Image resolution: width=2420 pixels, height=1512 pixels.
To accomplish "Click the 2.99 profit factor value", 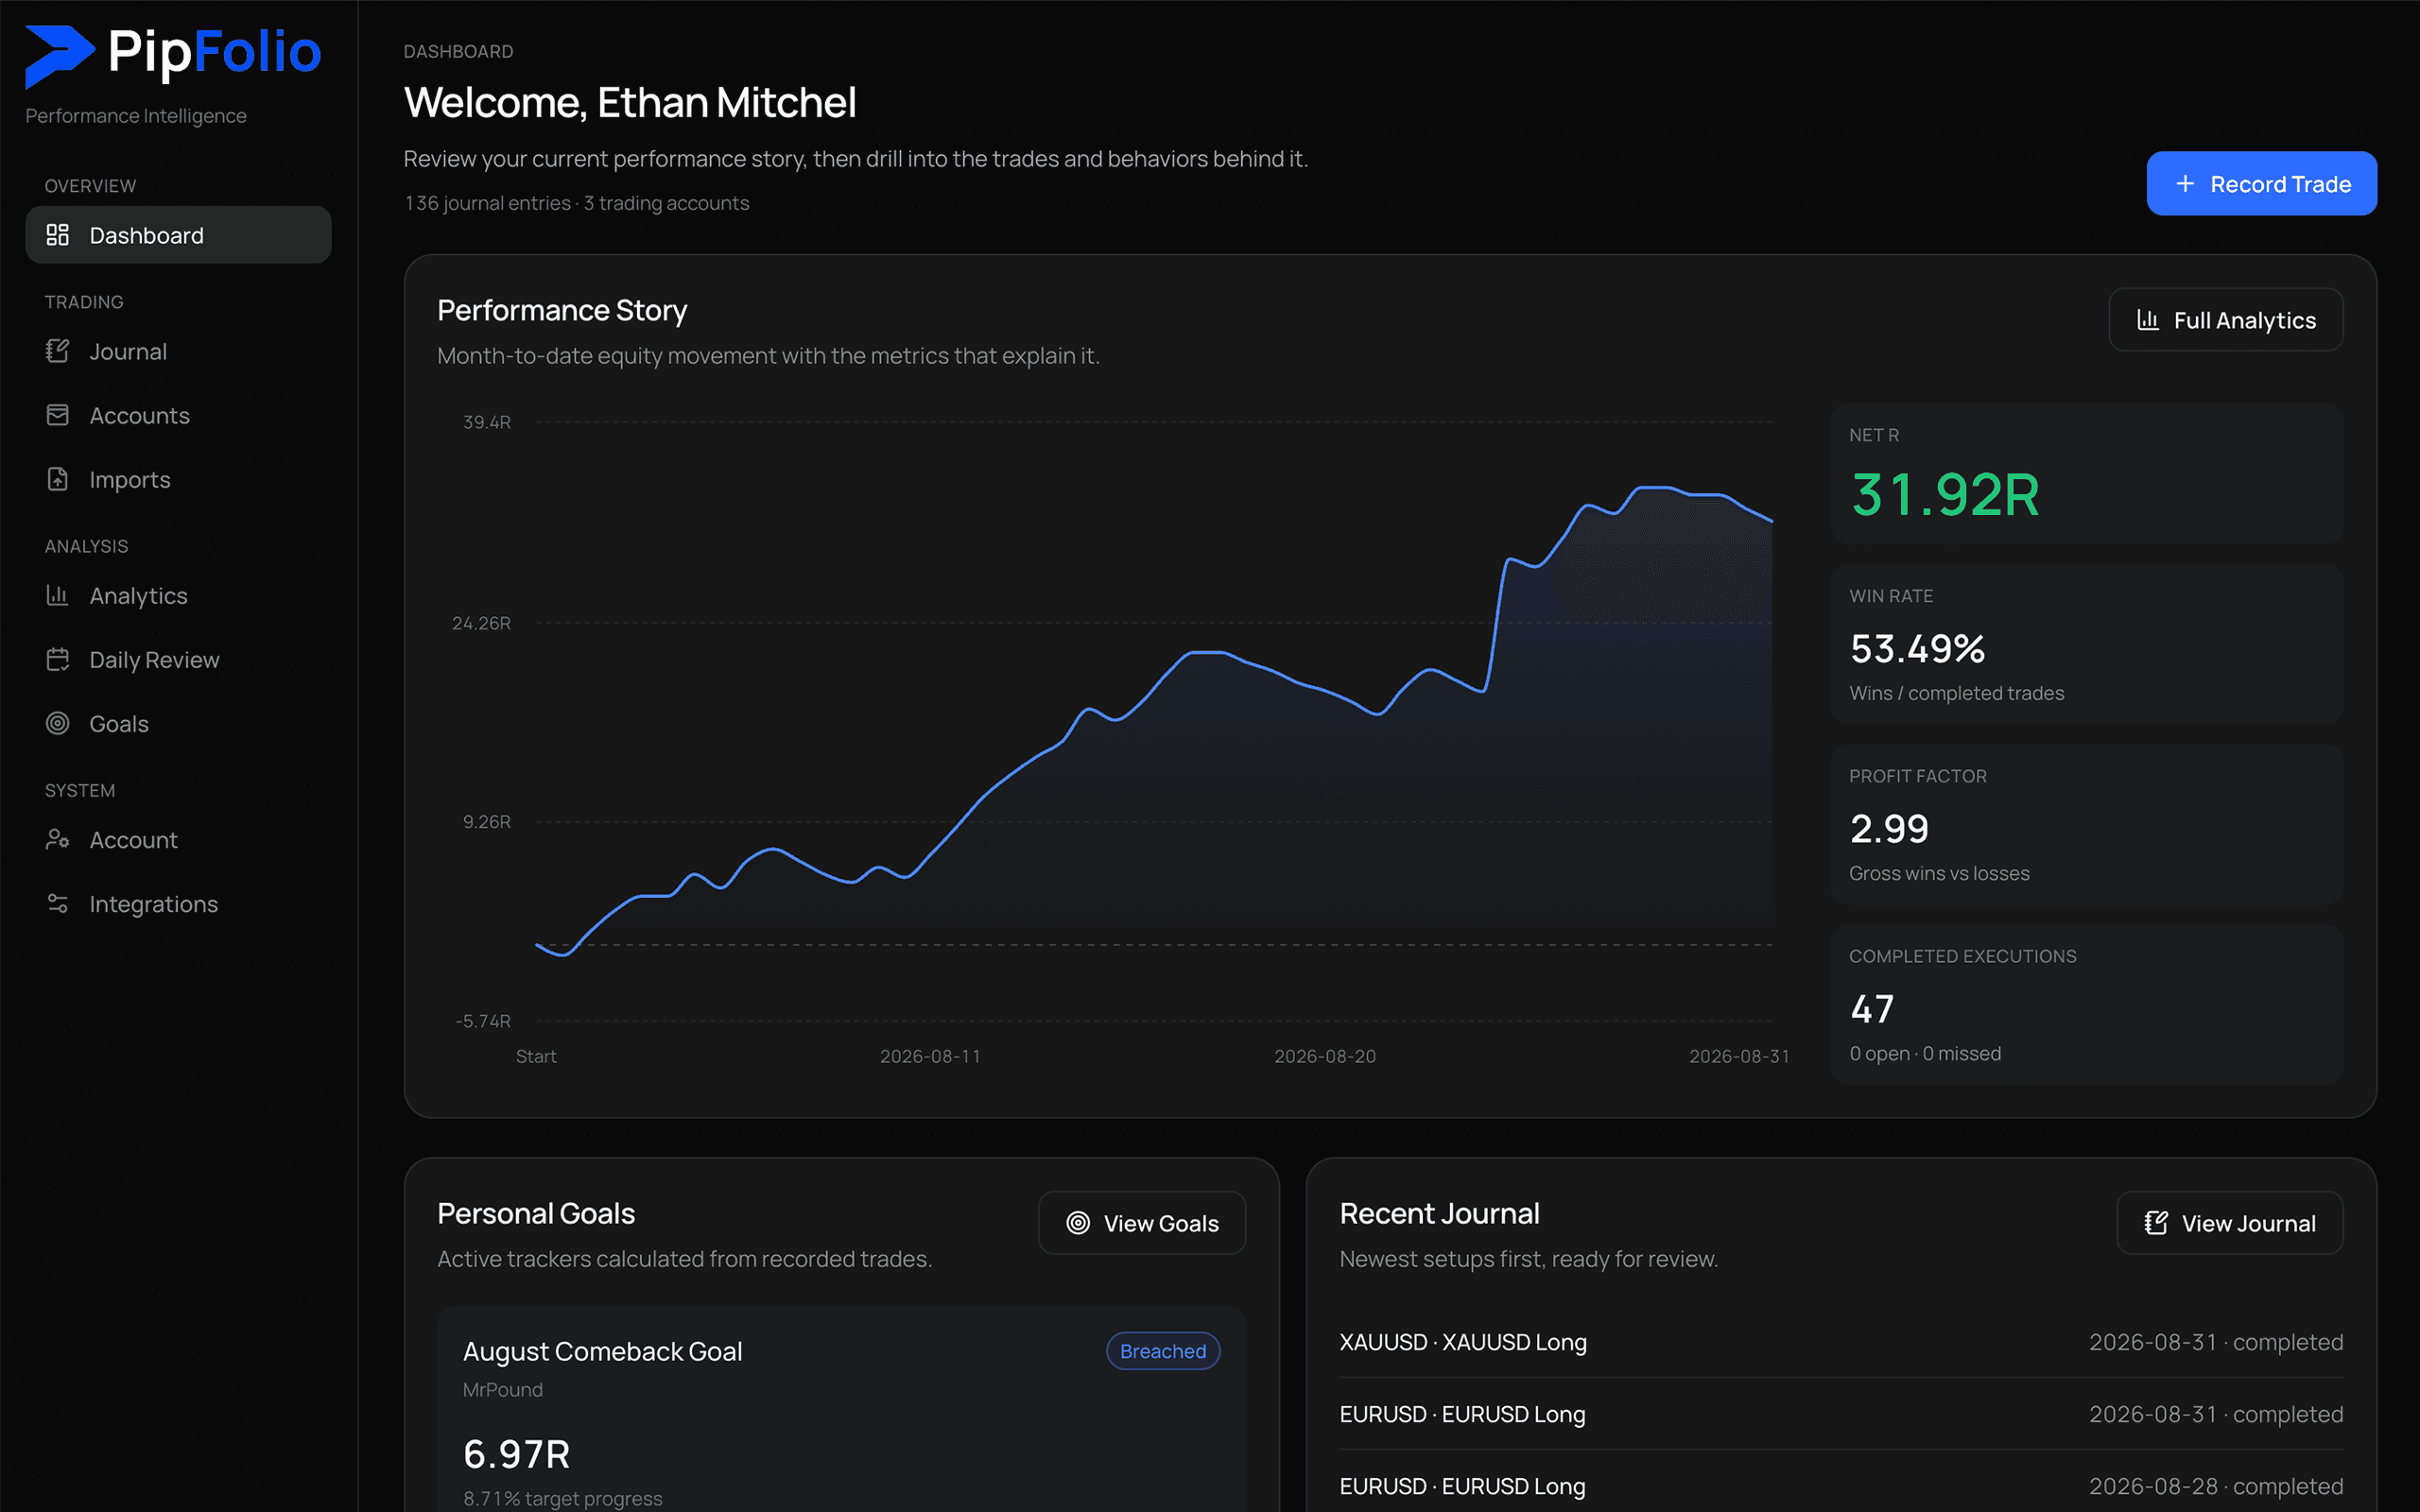I will [x=1889, y=829].
